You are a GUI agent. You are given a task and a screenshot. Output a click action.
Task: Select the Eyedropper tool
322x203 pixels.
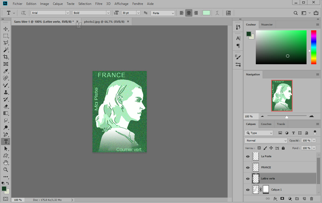point(6,71)
